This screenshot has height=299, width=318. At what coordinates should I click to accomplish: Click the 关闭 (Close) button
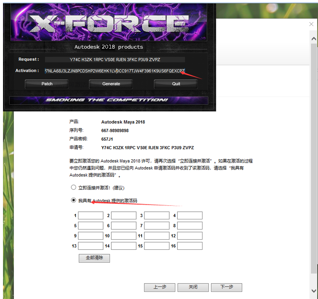(193, 287)
